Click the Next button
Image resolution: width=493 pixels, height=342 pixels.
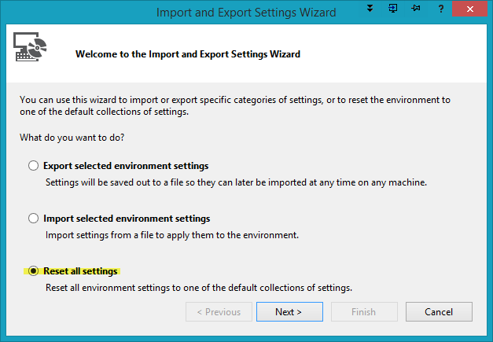(289, 312)
